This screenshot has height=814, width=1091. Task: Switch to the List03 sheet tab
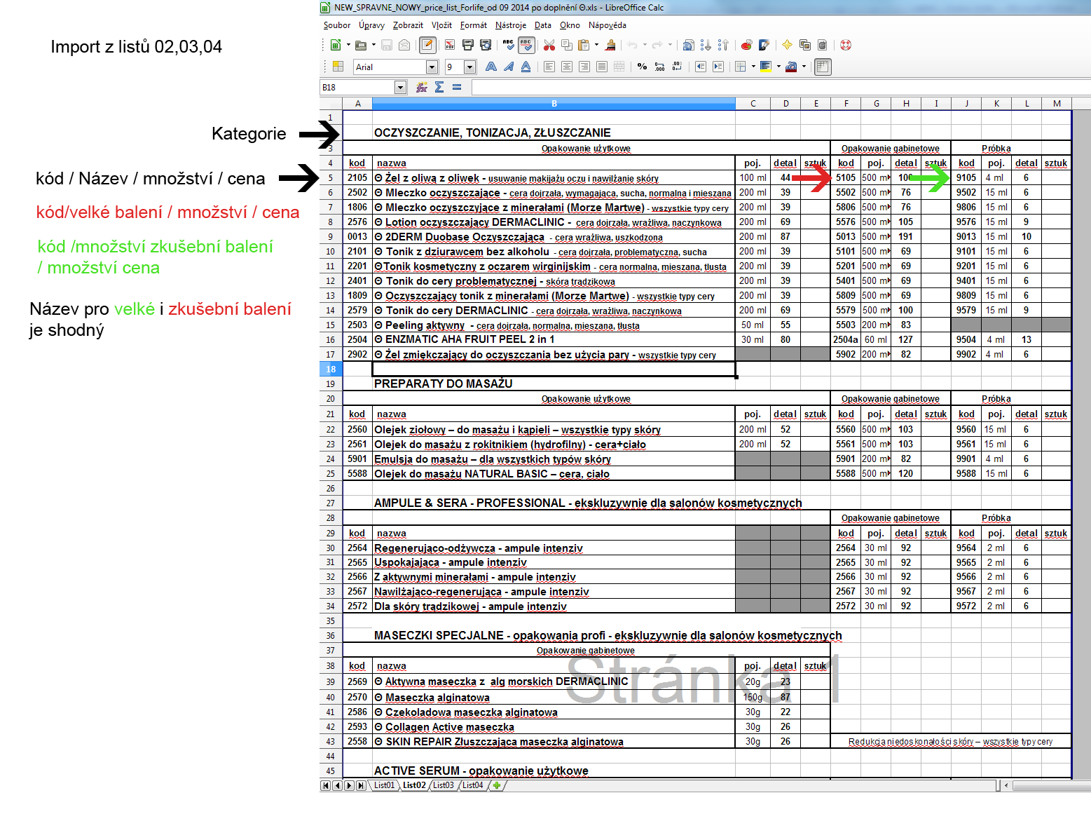[x=444, y=785]
